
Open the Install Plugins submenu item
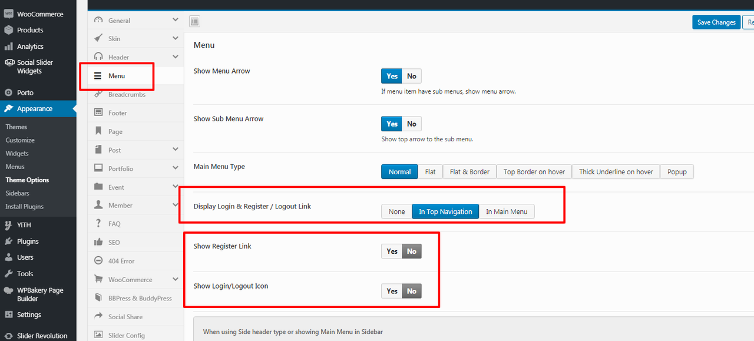(x=24, y=207)
